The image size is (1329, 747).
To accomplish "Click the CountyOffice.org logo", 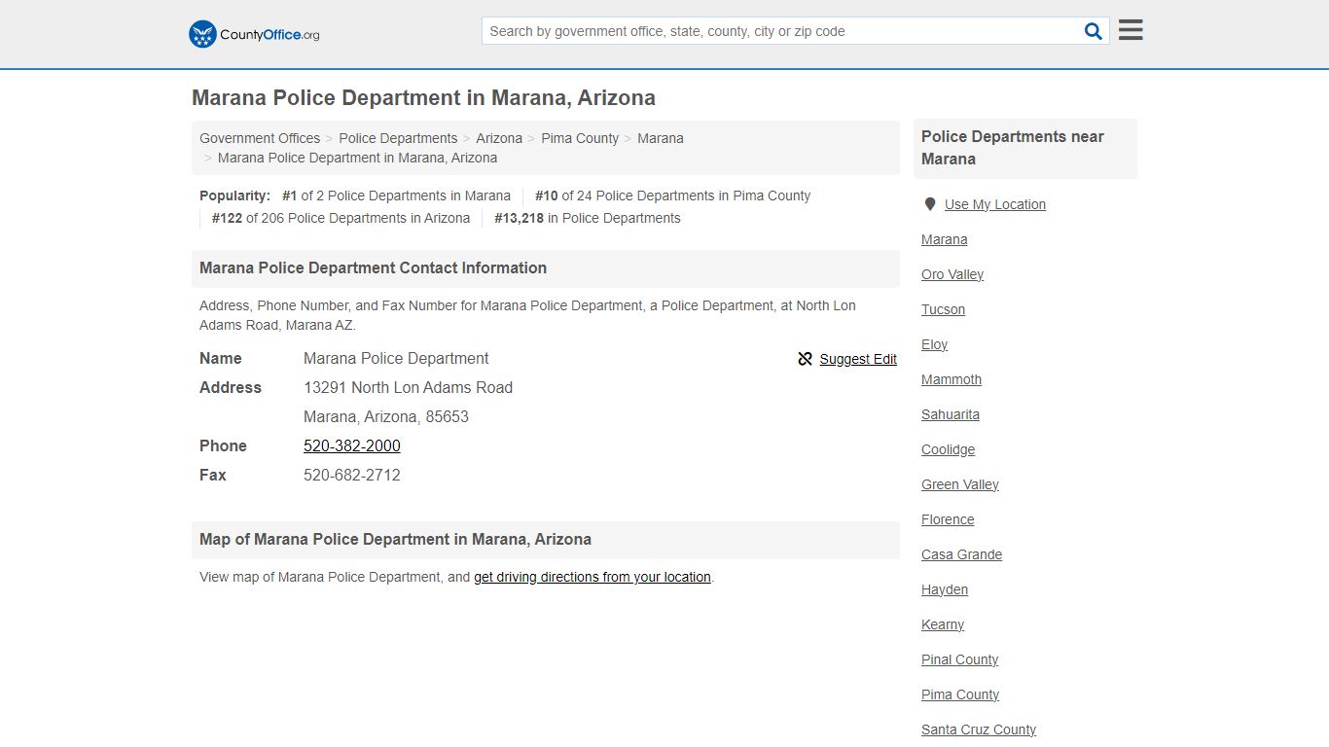I will tap(254, 34).
